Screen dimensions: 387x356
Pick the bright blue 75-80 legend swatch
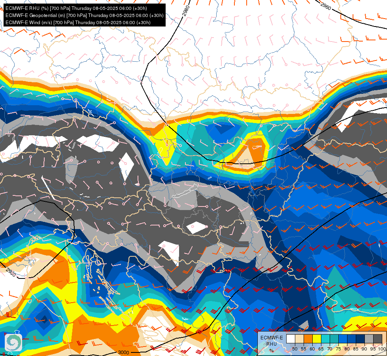click(343, 339)
